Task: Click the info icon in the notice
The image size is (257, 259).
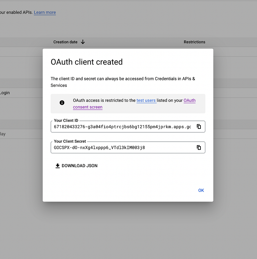Action: (62, 103)
